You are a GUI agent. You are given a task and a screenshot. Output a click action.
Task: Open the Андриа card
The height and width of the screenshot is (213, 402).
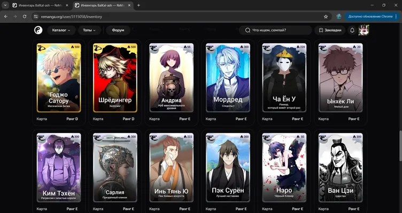[172, 78]
